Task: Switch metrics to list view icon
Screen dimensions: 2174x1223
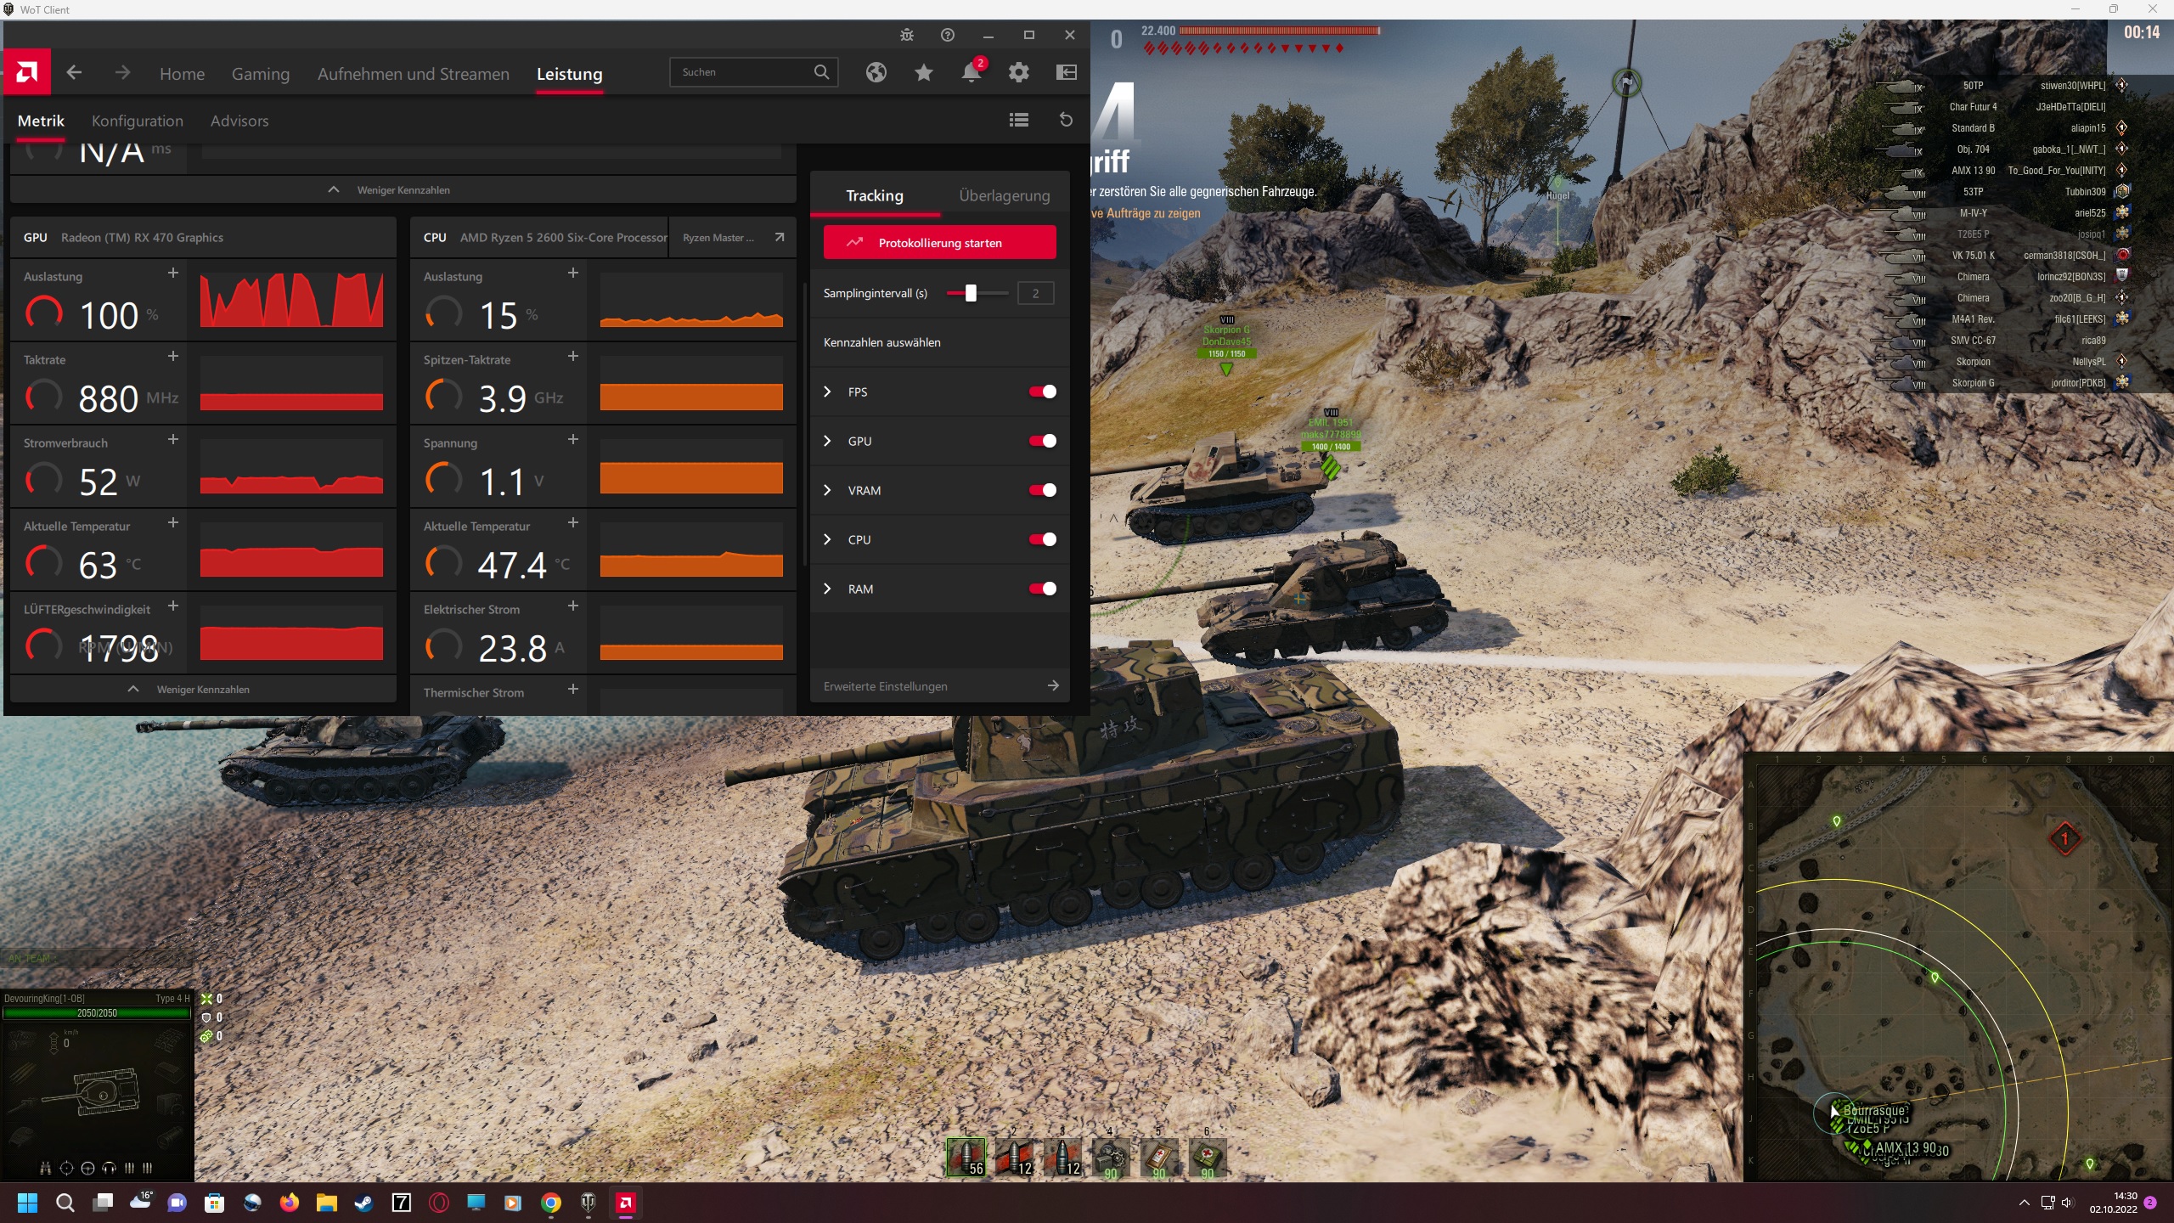Action: point(1017,120)
